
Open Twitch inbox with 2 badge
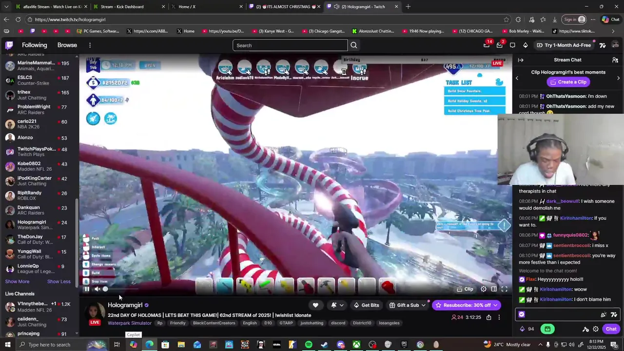click(x=499, y=45)
